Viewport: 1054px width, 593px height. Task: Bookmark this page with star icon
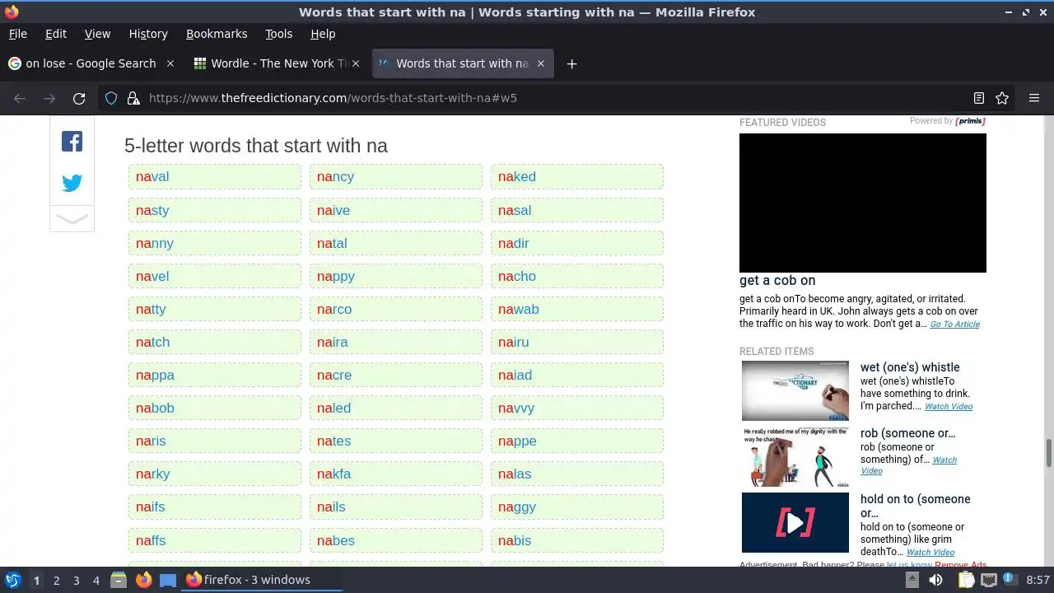pyautogui.click(x=1002, y=98)
